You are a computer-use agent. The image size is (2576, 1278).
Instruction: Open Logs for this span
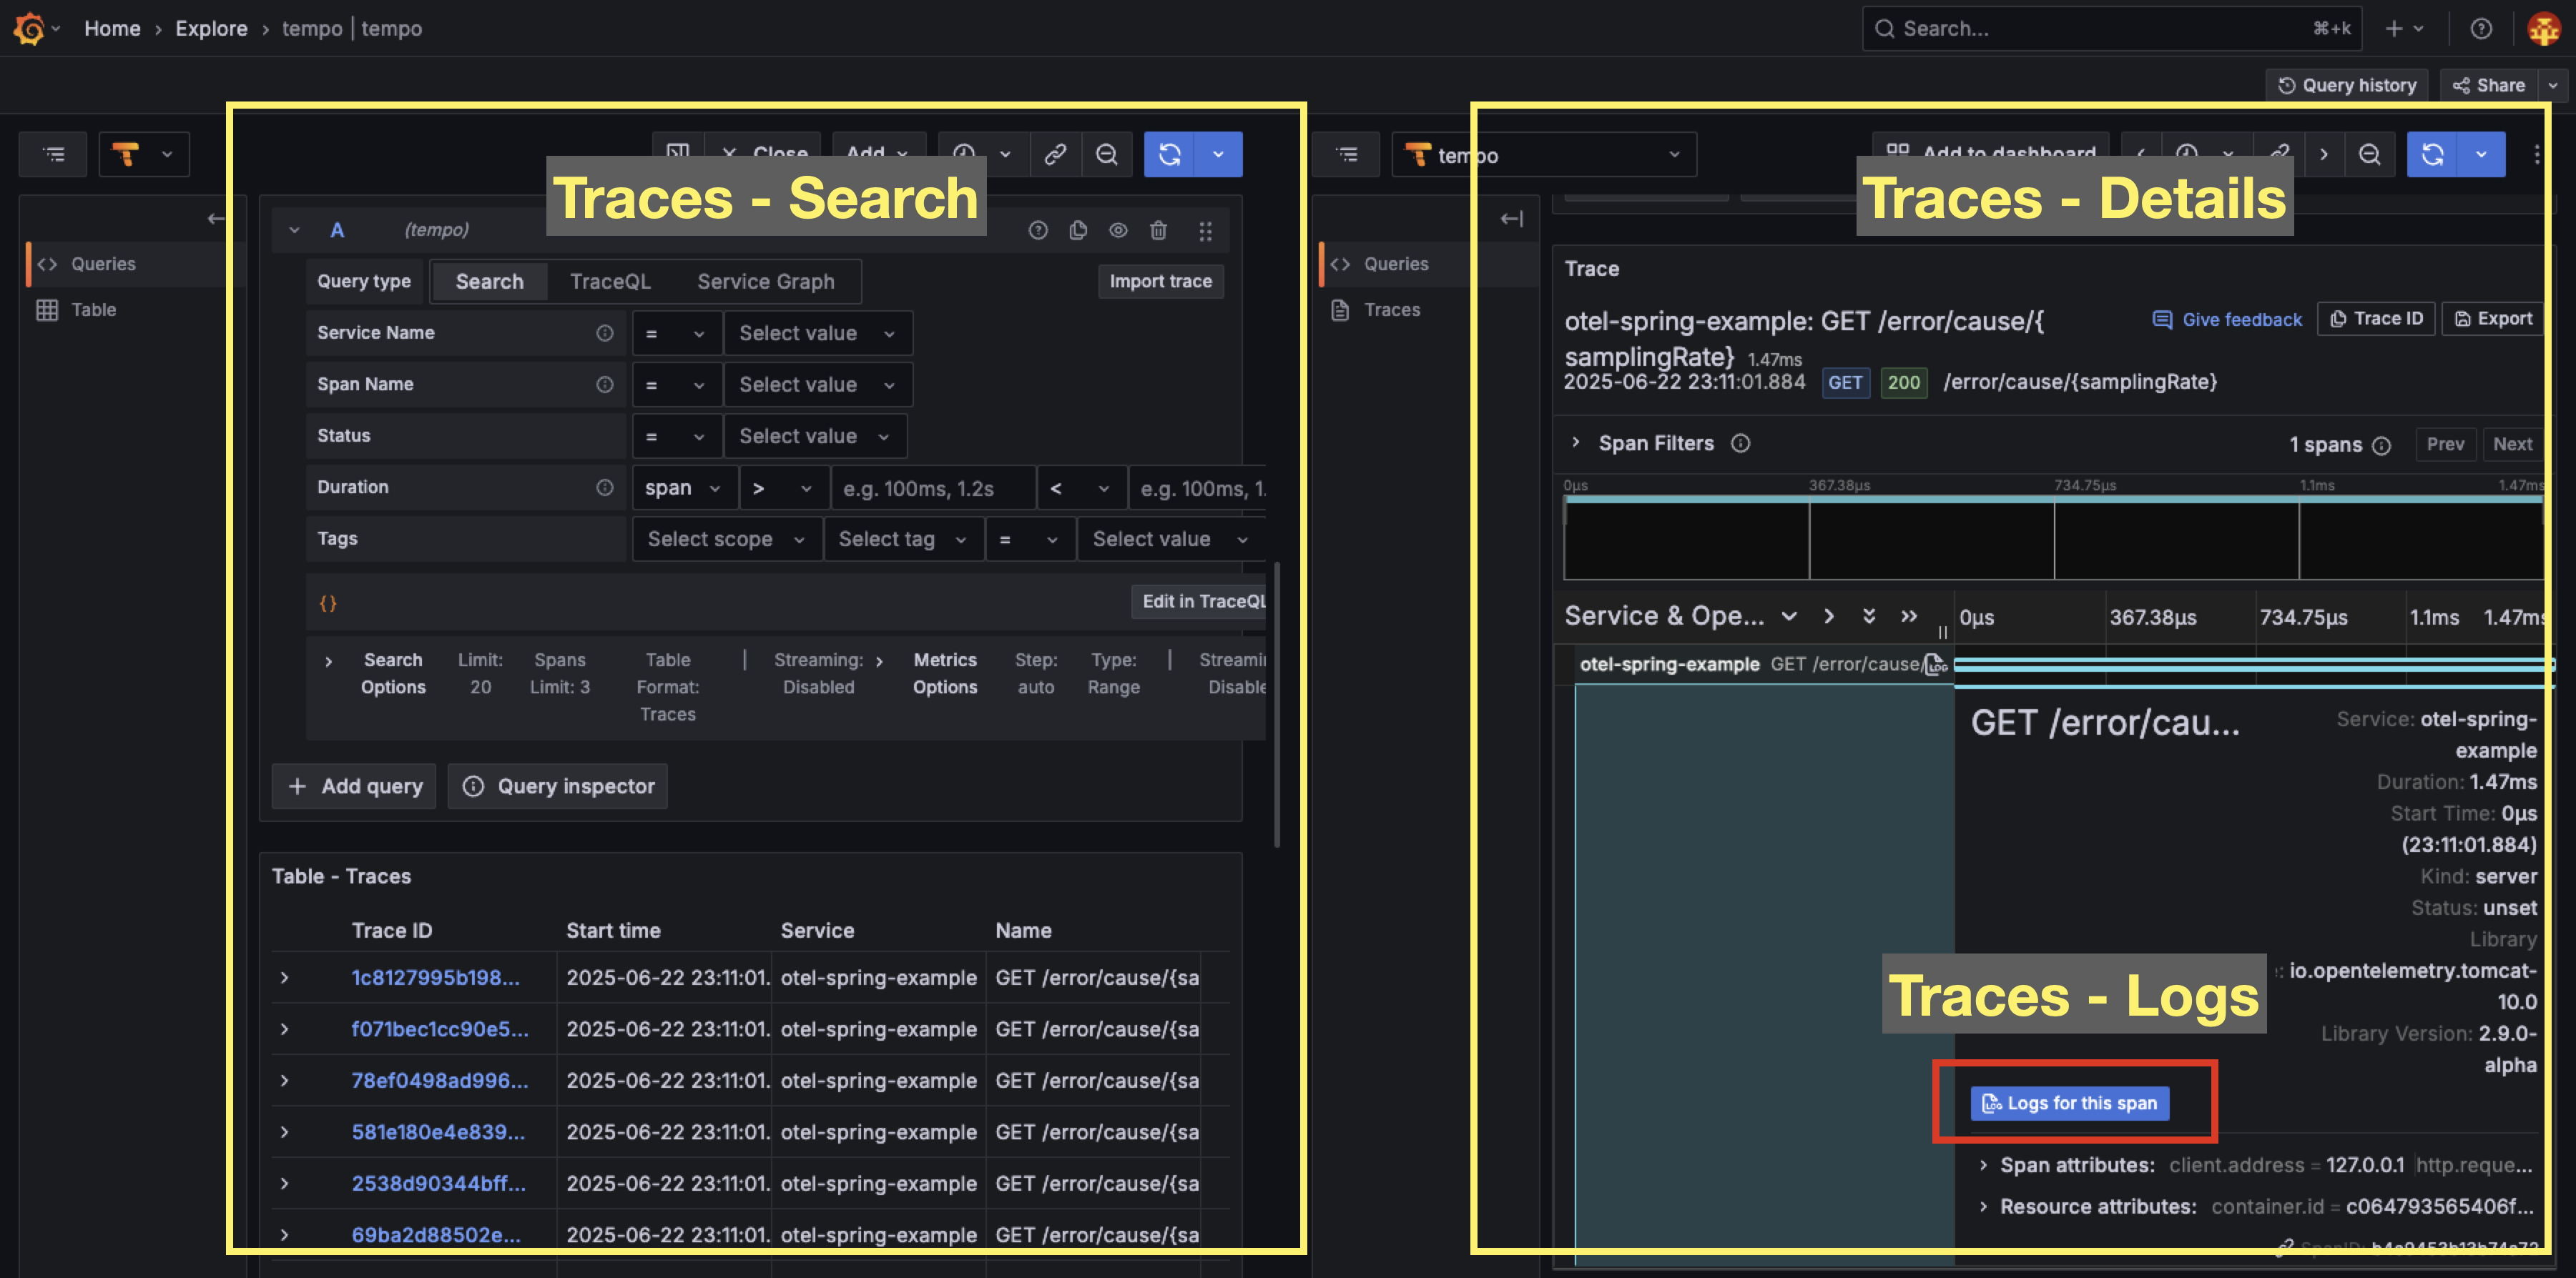click(2069, 1103)
